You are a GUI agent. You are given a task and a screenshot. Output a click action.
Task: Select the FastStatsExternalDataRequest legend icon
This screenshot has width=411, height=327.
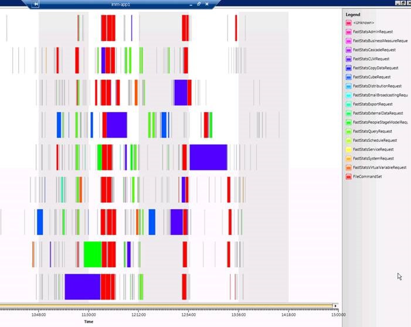click(348, 114)
